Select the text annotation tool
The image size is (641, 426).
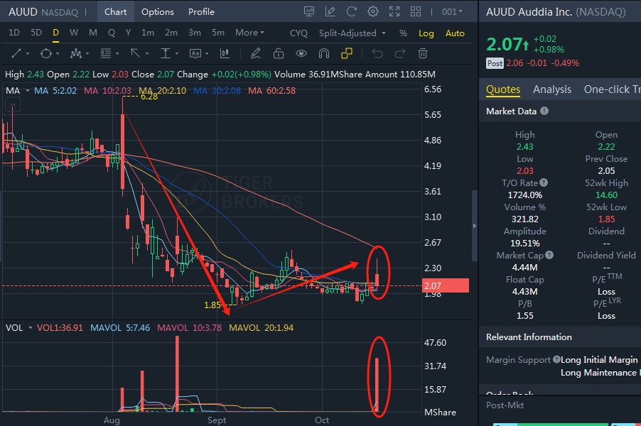click(x=195, y=53)
